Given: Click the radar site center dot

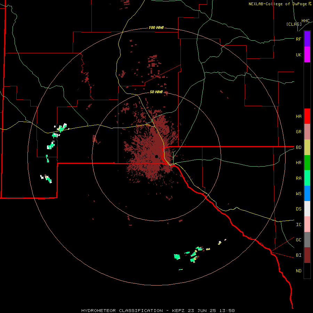Looking at the screenshot, I should pos(156,156).
